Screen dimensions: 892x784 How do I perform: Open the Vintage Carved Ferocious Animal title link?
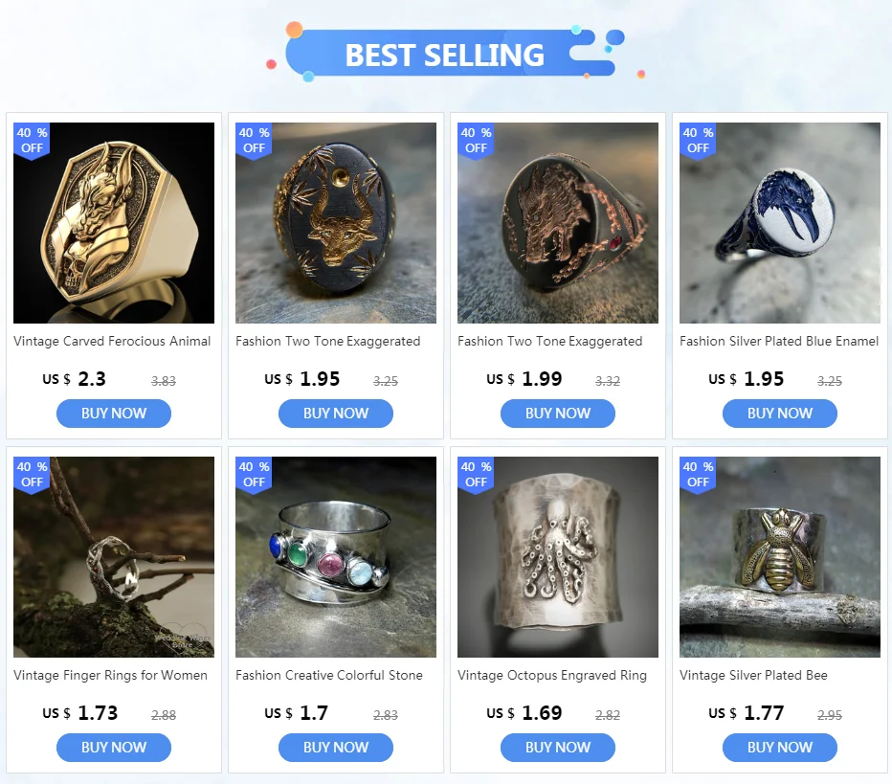tap(112, 341)
